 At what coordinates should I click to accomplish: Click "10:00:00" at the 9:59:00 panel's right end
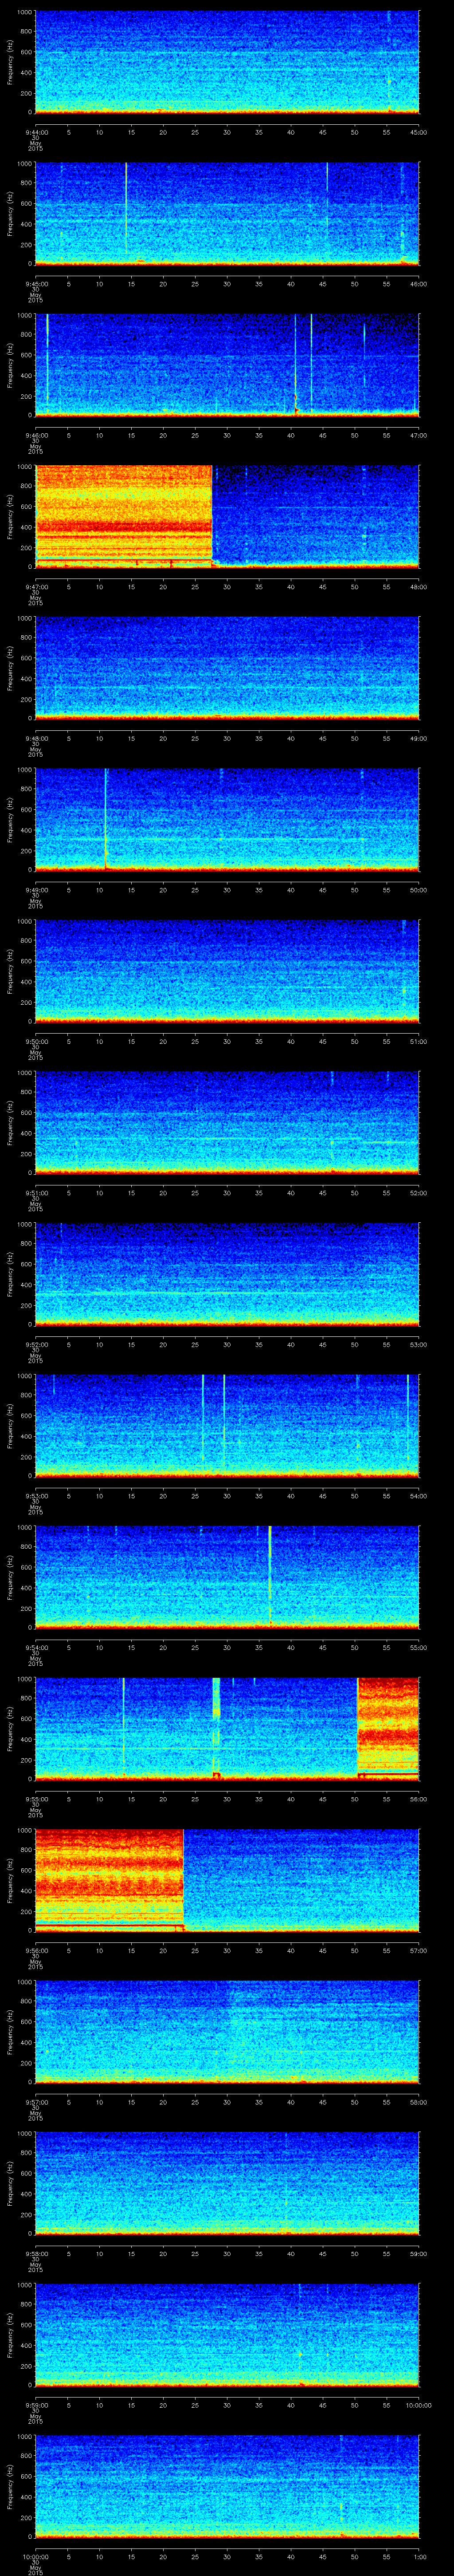click(418, 2405)
